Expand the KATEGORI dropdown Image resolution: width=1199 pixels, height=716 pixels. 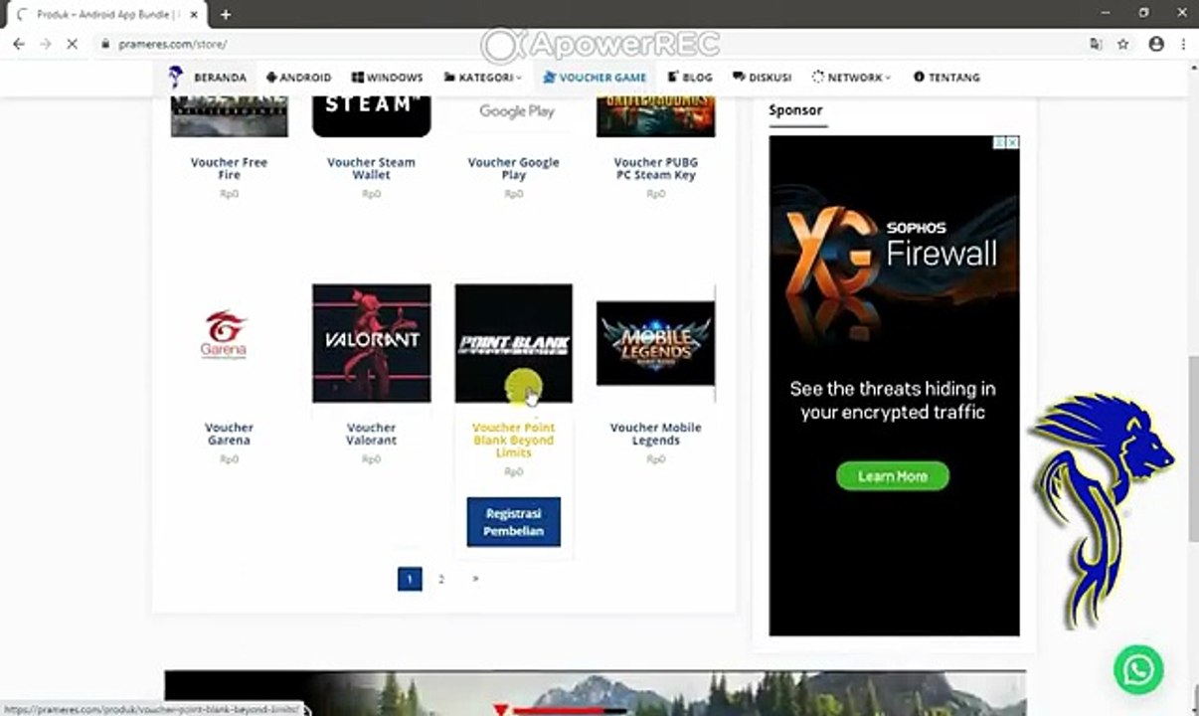(483, 77)
